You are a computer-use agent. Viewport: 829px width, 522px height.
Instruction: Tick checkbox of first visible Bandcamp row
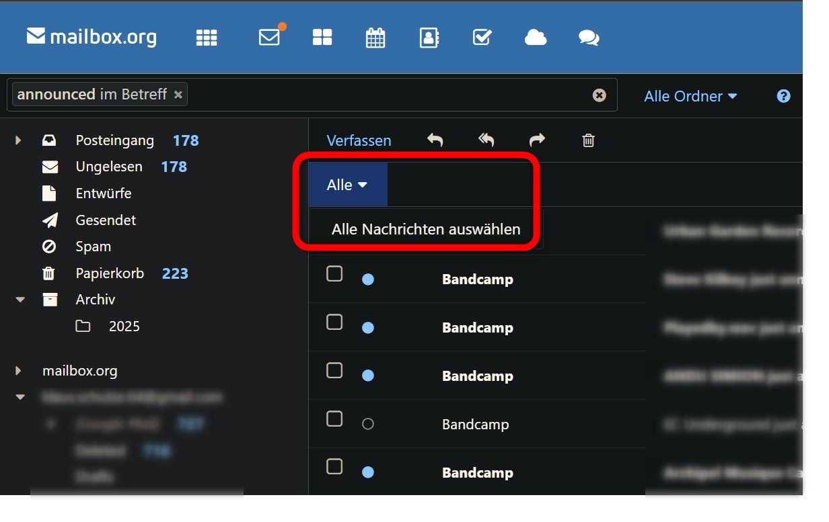click(x=334, y=273)
